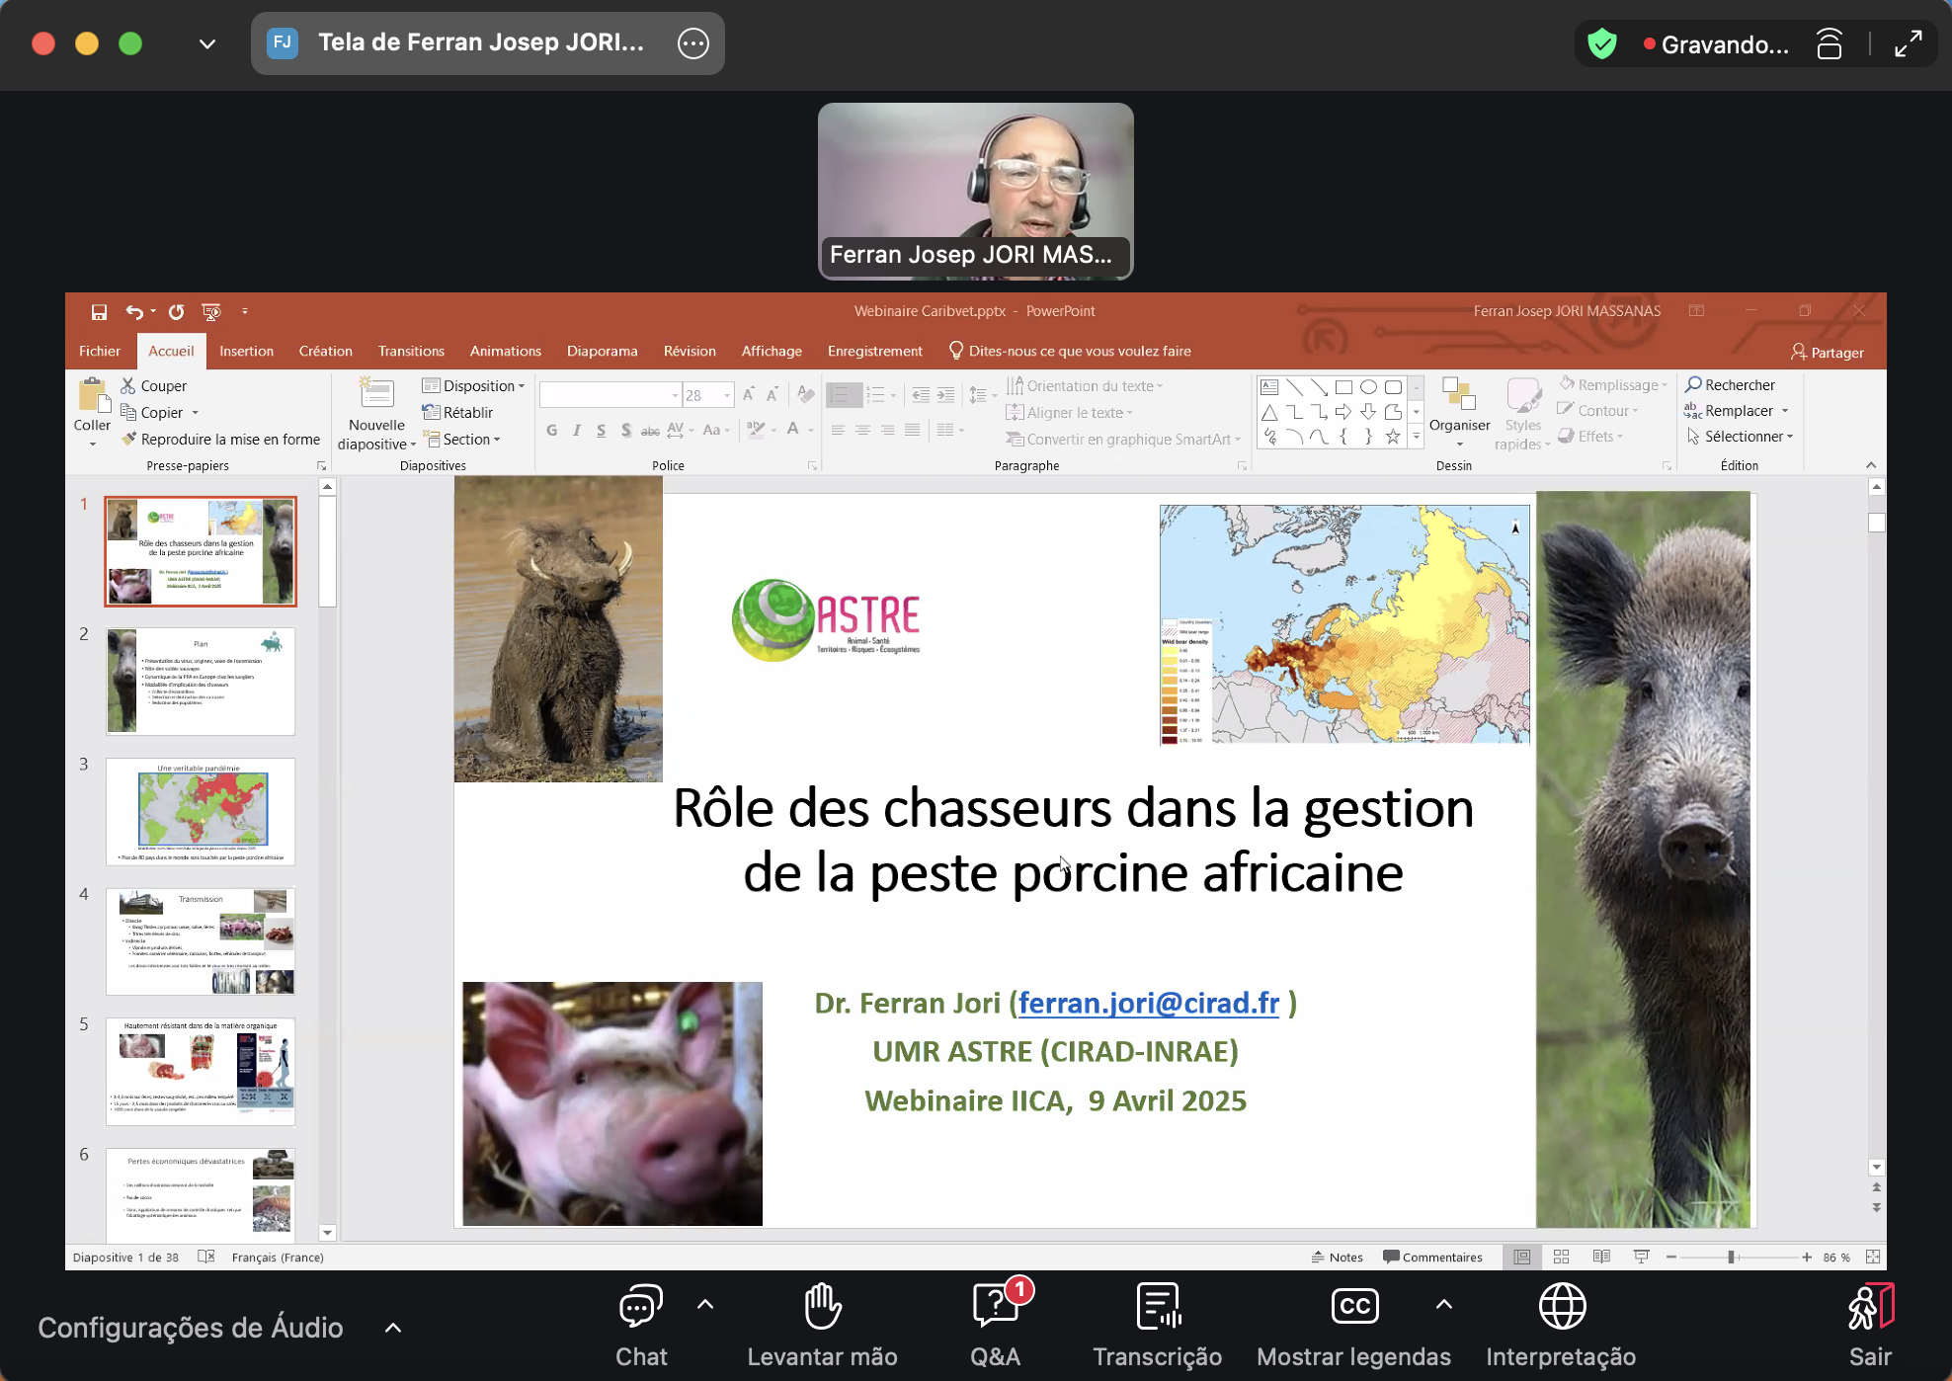Click the Save icon in PowerPoint
The height and width of the screenshot is (1381, 1952).
pyautogui.click(x=99, y=312)
